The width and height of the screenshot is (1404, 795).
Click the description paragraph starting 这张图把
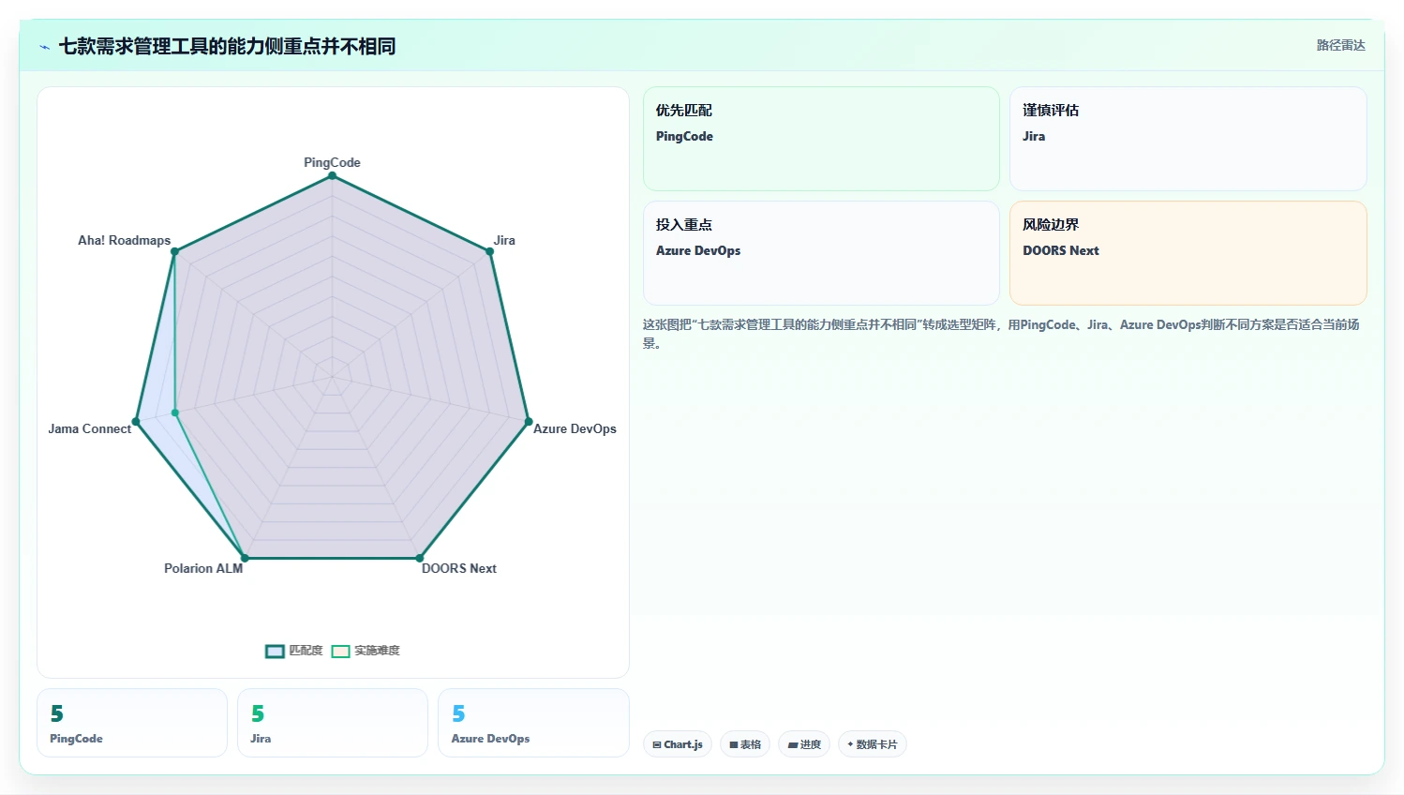pos(1001,334)
